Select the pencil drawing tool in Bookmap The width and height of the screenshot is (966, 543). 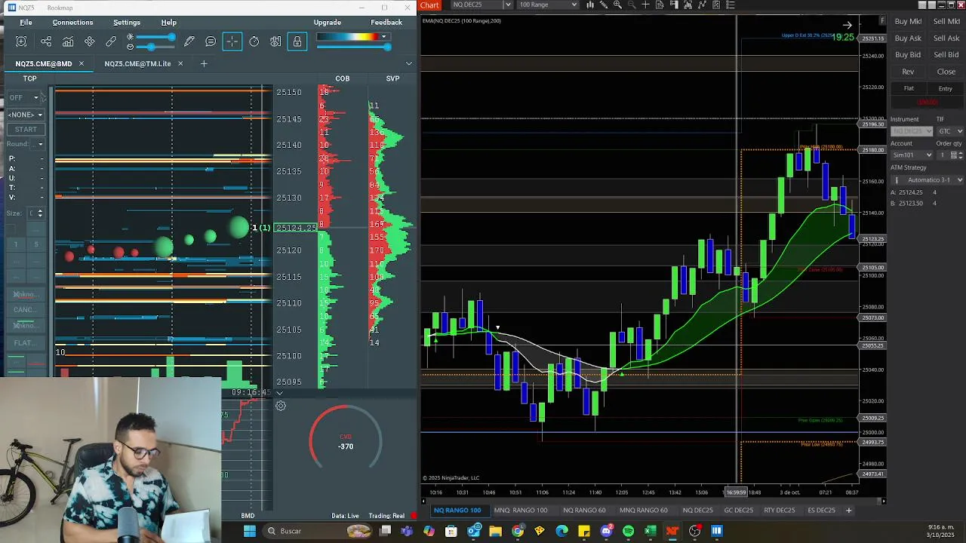pyautogui.click(x=189, y=41)
